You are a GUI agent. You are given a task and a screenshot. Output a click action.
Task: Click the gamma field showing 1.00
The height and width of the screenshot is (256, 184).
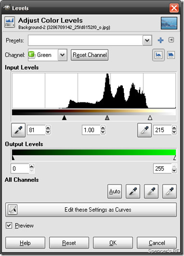(x=91, y=130)
